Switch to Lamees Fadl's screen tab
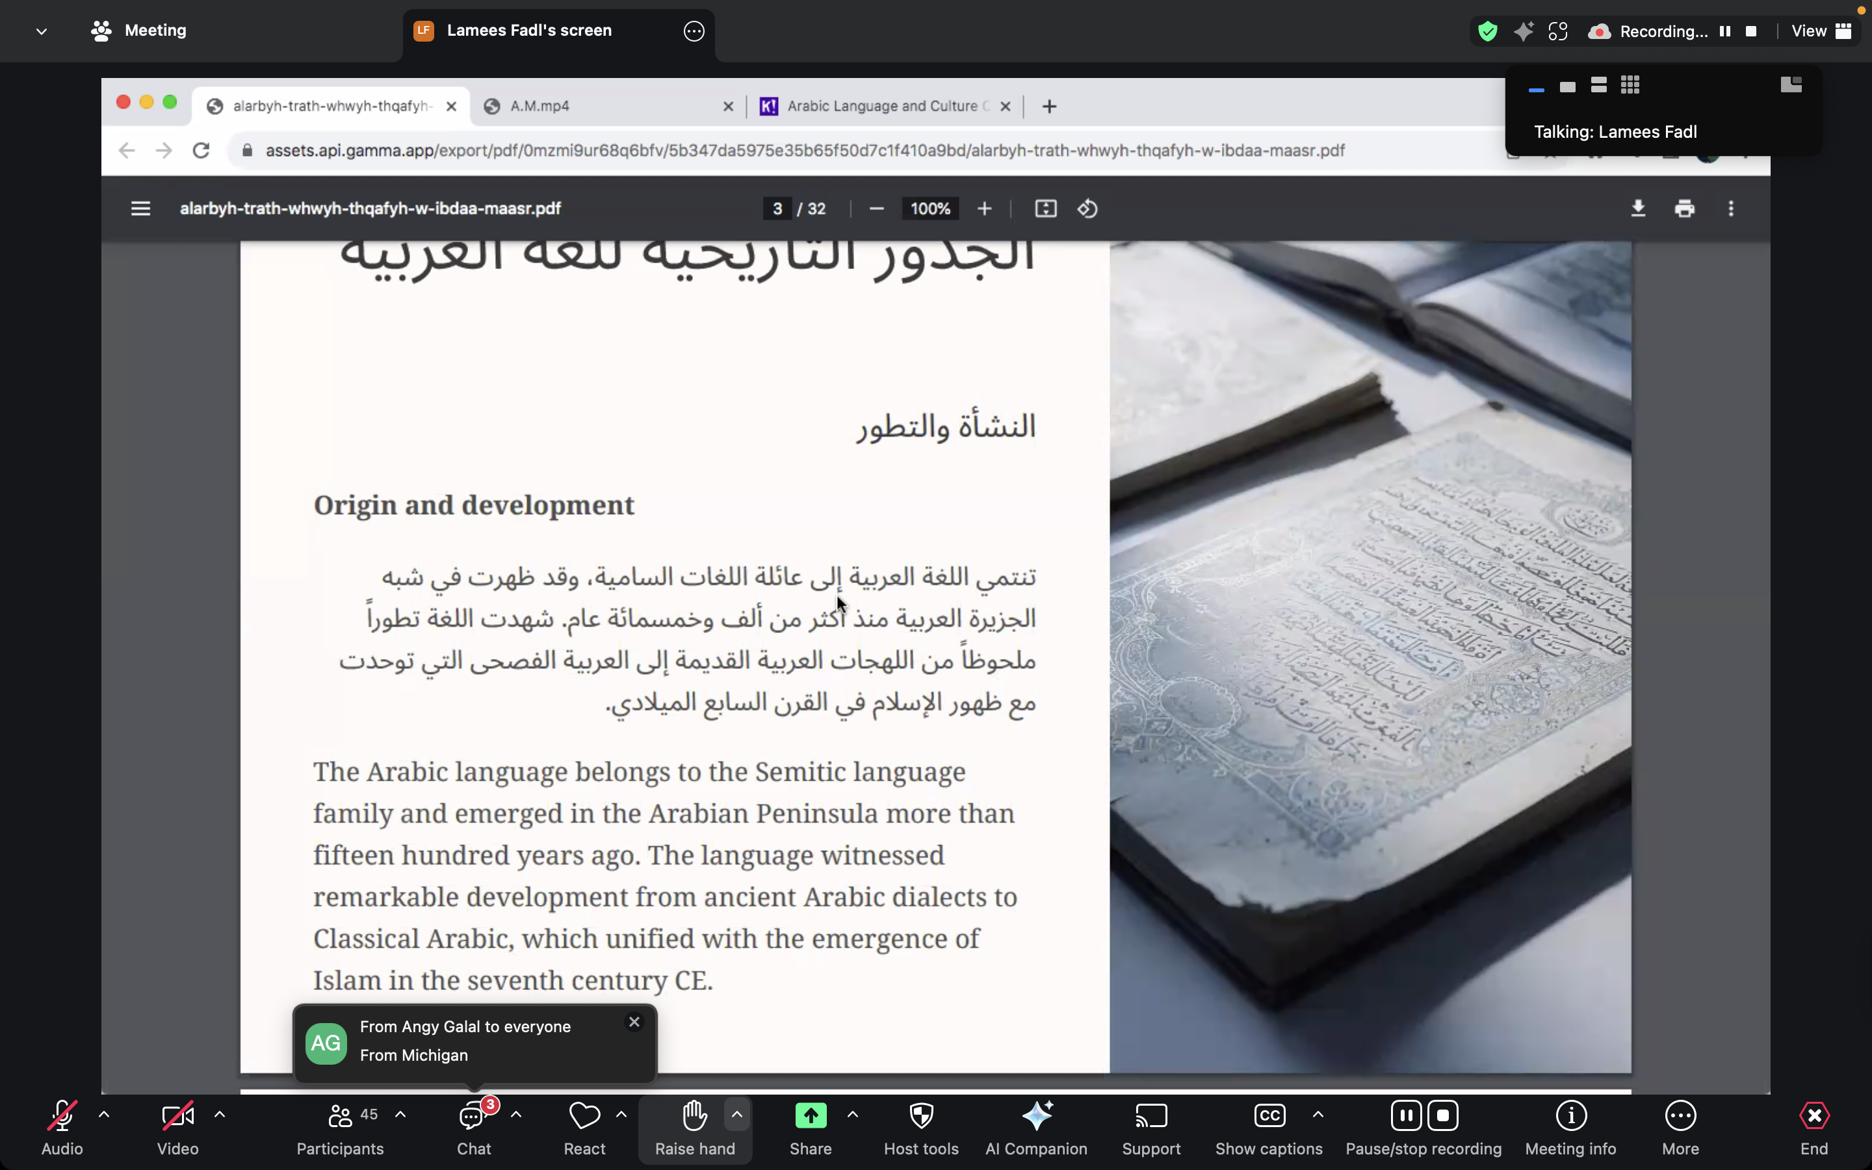 click(529, 31)
